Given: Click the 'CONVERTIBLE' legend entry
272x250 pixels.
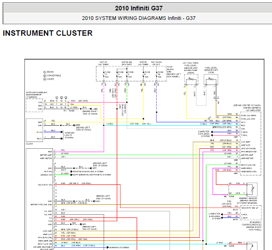Looking at the screenshot, I should (x=52, y=75).
